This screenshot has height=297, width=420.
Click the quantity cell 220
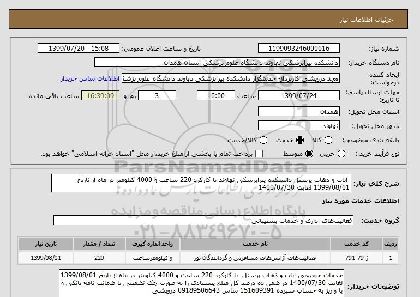(99, 258)
